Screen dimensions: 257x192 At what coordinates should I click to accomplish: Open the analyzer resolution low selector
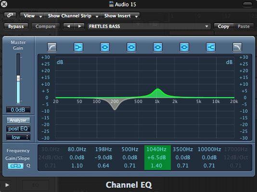18,137
